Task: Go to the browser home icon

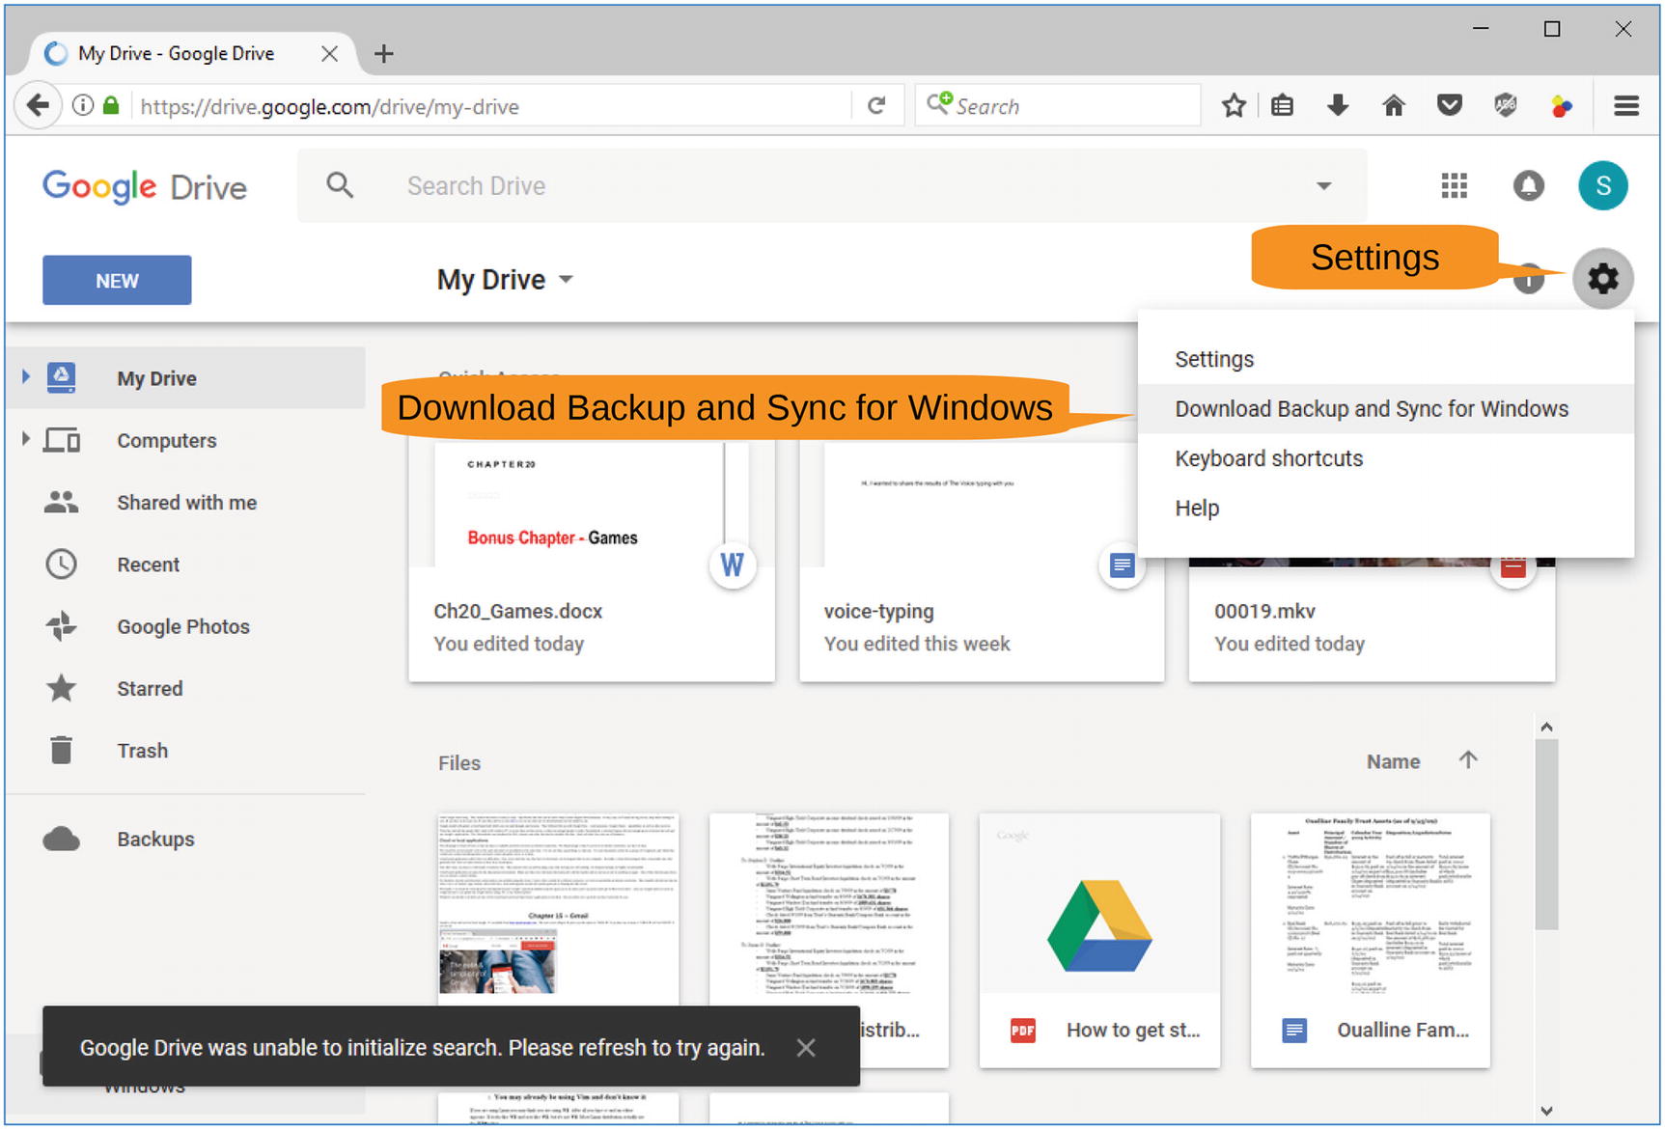Action: 1393,105
